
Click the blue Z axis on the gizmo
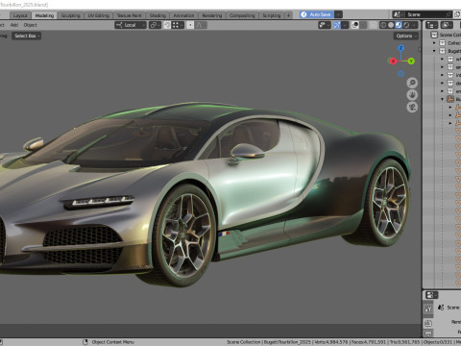[400, 48]
